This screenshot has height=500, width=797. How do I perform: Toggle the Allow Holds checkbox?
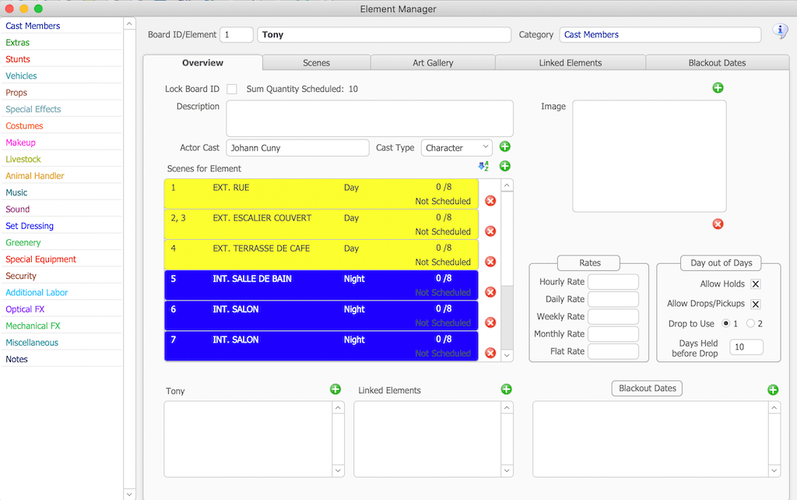click(x=755, y=284)
